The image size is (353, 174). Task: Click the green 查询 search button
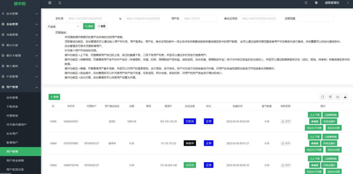coord(89,26)
